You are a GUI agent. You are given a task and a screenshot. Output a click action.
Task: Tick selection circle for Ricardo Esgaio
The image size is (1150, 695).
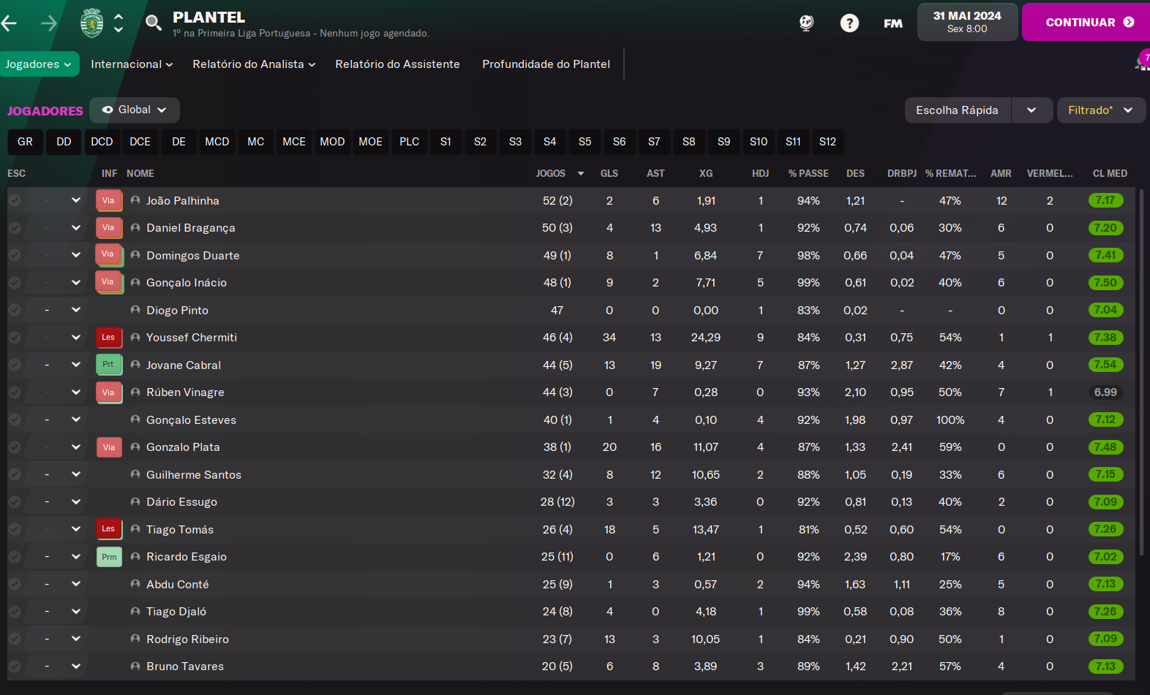coord(15,556)
